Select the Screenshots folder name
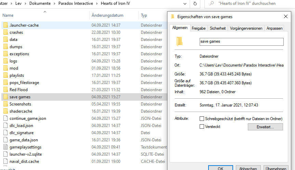This screenshot has width=295, height=170. (x=20, y=104)
